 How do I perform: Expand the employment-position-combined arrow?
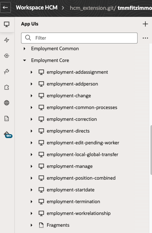point(32,178)
